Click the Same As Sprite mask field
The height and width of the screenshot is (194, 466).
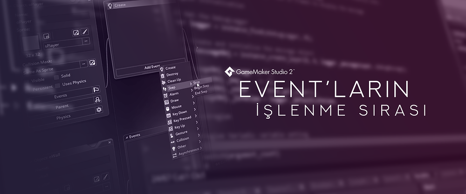52,69
